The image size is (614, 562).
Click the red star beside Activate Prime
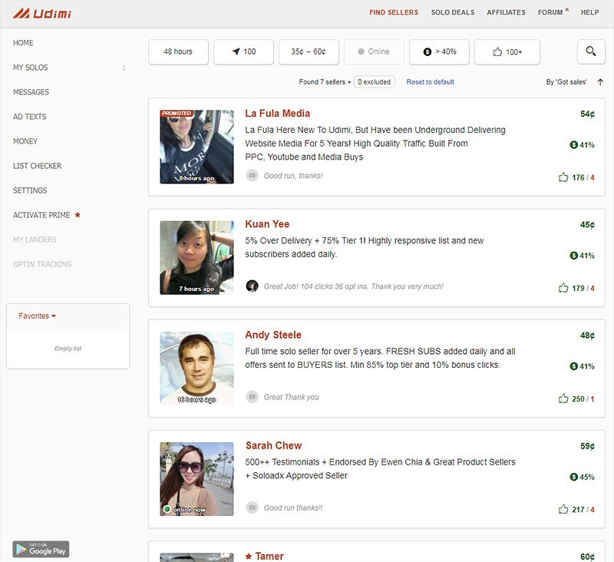coord(78,215)
